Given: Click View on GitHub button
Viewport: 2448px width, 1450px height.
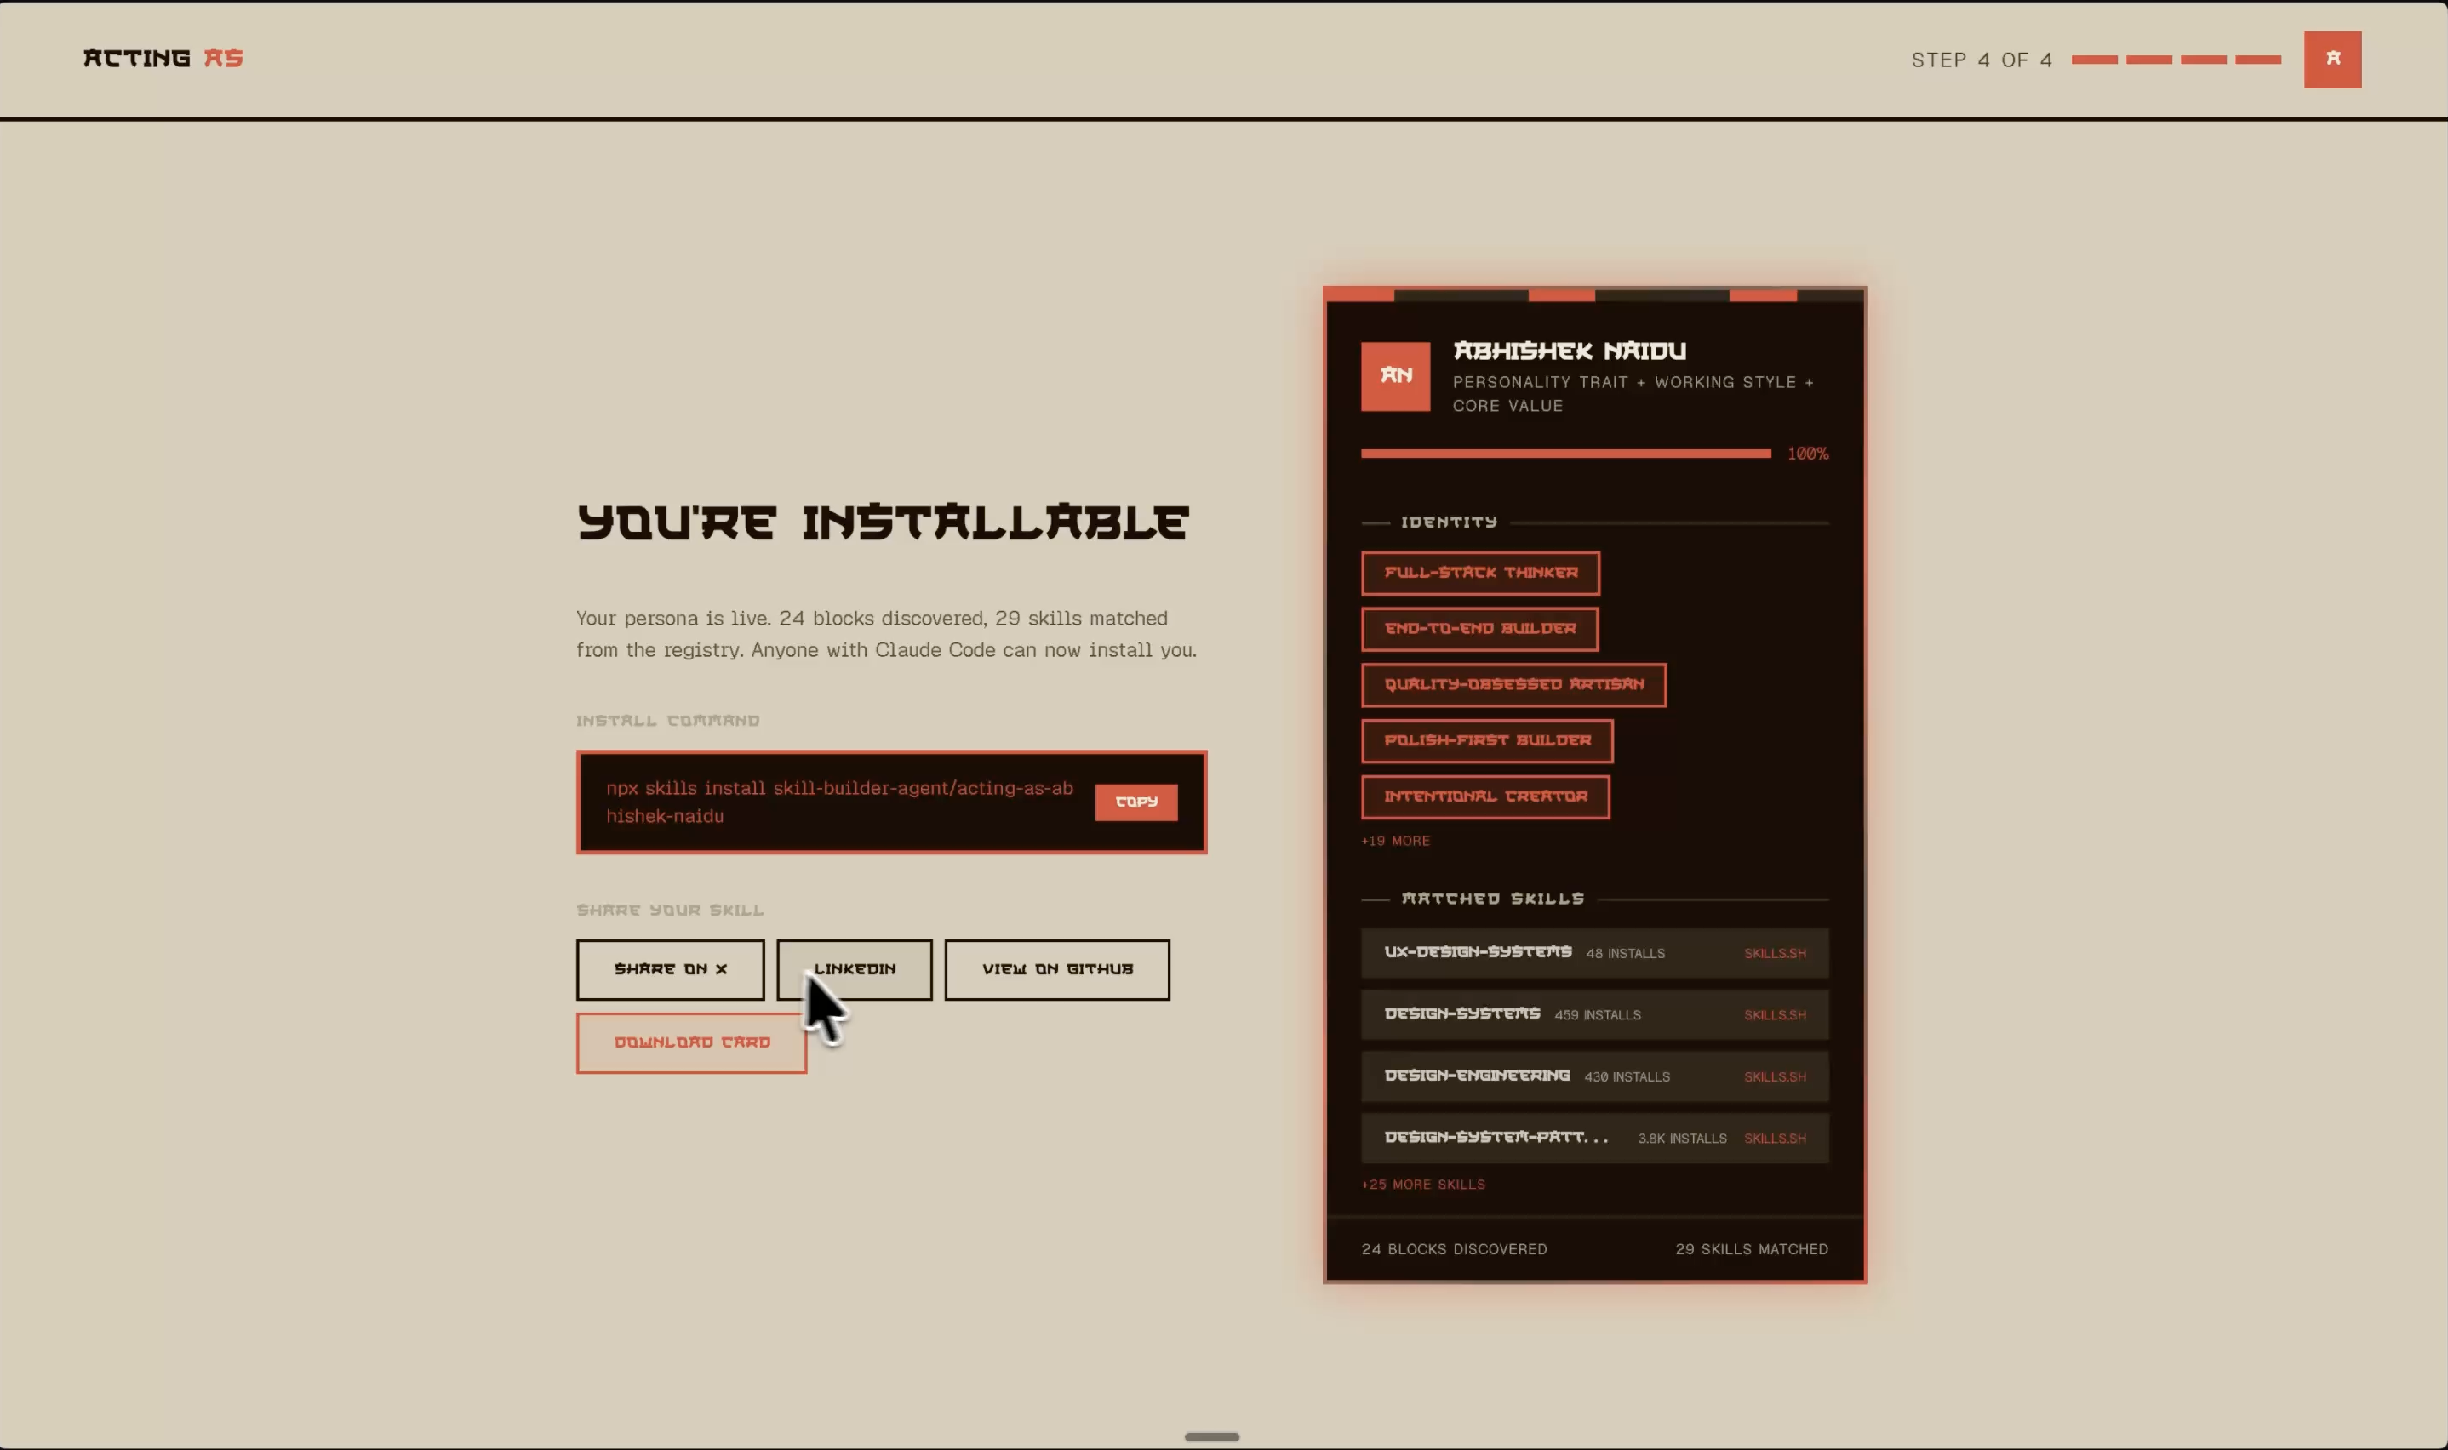Looking at the screenshot, I should 1056,969.
